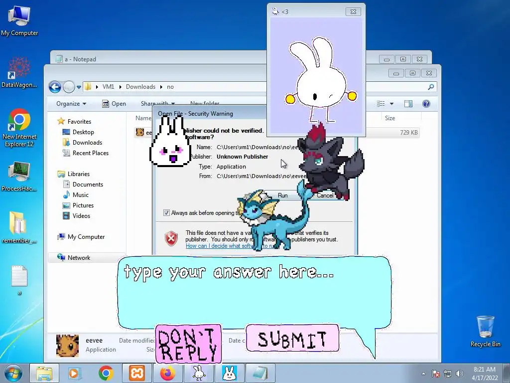
Task: Open ProcessHacker desktop icon
Action: (19, 176)
